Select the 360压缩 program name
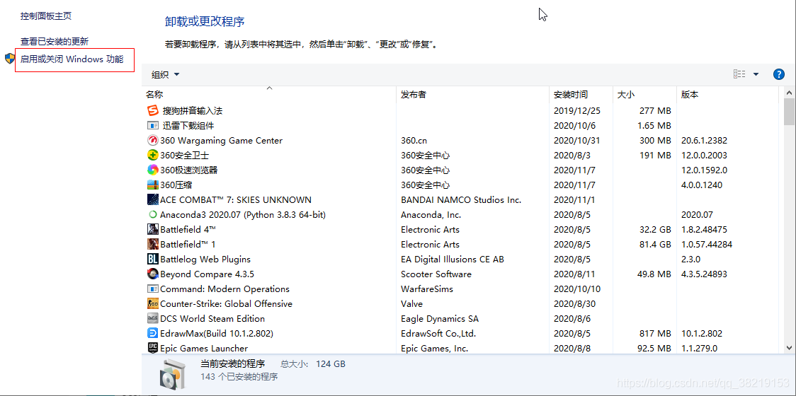The height and width of the screenshot is (396, 796). tap(176, 185)
